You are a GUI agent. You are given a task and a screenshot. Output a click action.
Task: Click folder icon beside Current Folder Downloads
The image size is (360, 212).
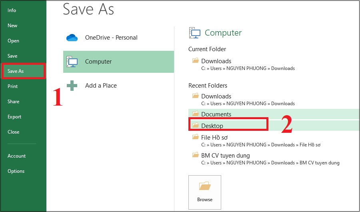point(196,61)
